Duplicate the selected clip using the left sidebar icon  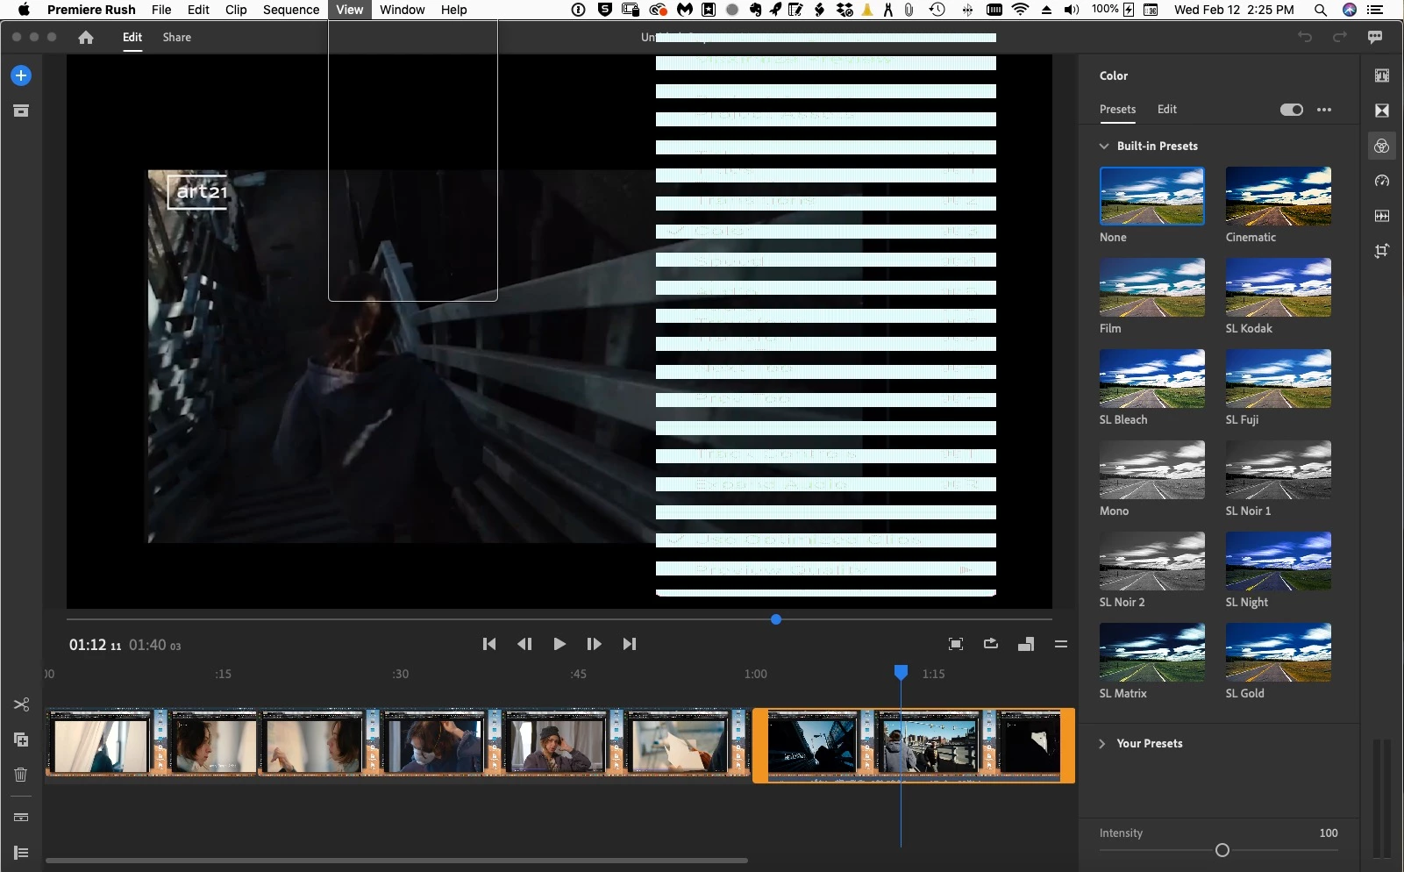(x=21, y=740)
